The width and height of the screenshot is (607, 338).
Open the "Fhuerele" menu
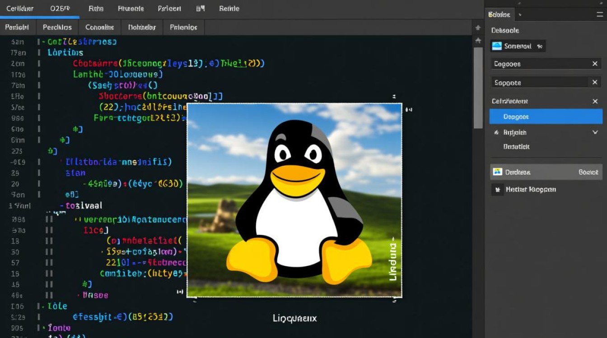point(131,8)
